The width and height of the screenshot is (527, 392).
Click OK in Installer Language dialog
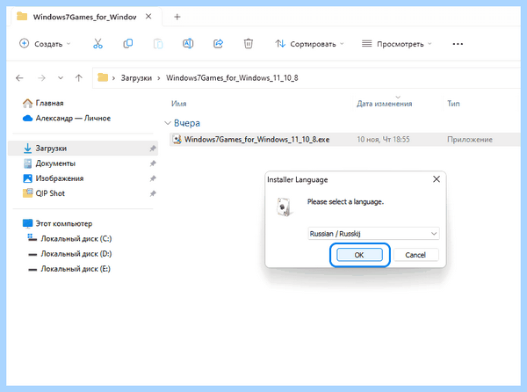pyautogui.click(x=359, y=255)
